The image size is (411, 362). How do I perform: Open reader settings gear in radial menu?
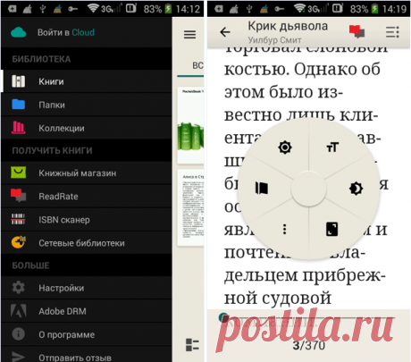(x=285, y=147)
